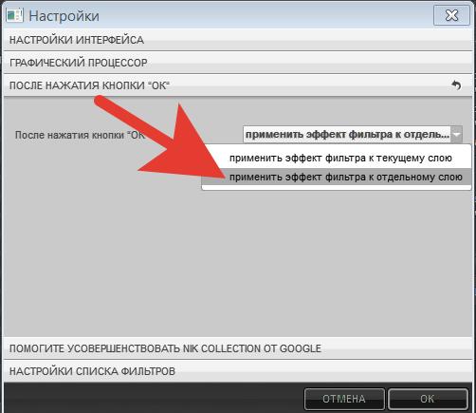Viewport: 476px width, 413px height.
Task: Open the filter effect dropdown arrow
Action: point(457,135)
